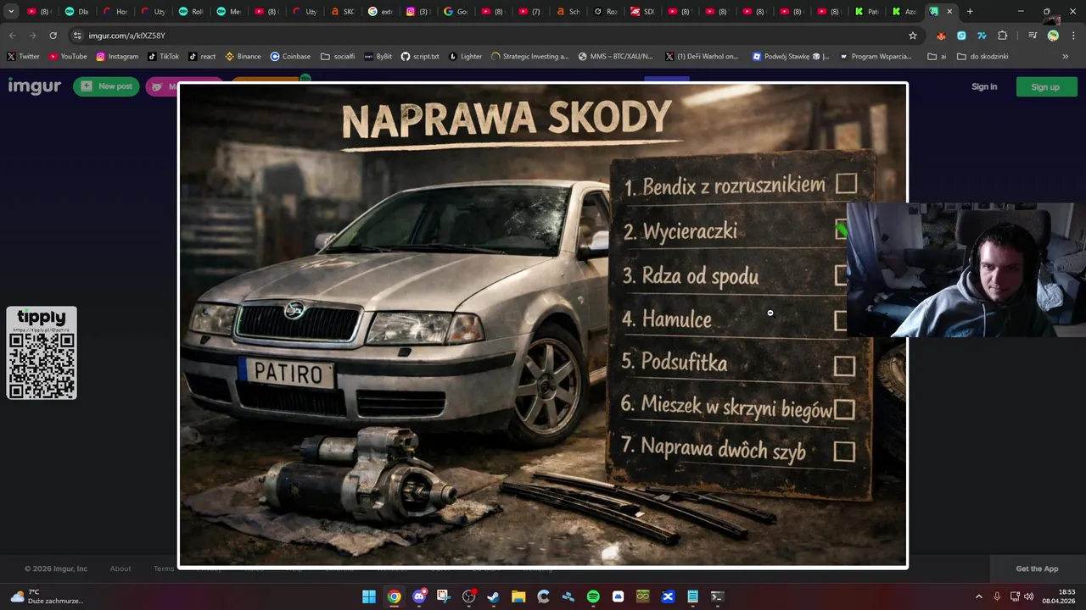This screenshot has width=1086, height=610.
Task: Click Sign in on Imgur
Action: pyautogui.click(x=984, y=86)
